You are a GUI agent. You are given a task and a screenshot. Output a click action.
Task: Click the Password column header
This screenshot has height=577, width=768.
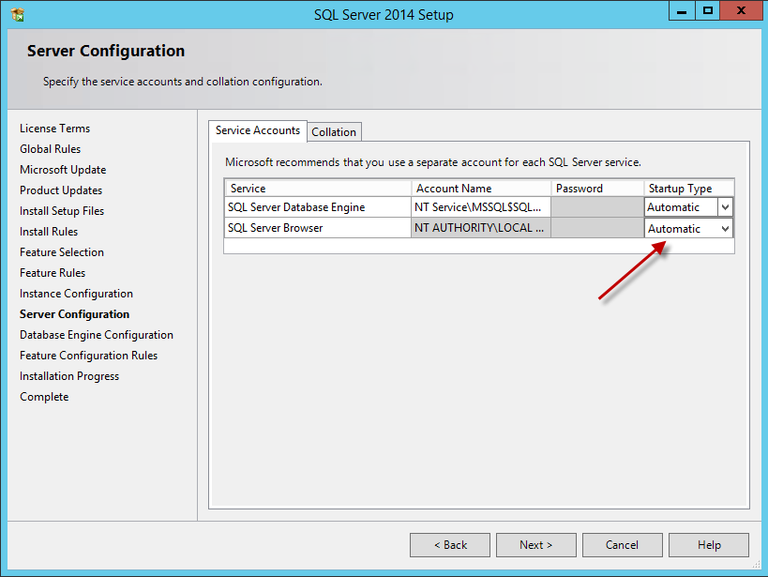597,189
